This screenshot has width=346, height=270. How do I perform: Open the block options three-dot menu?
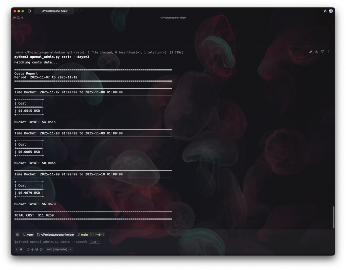tap(328, 52)
